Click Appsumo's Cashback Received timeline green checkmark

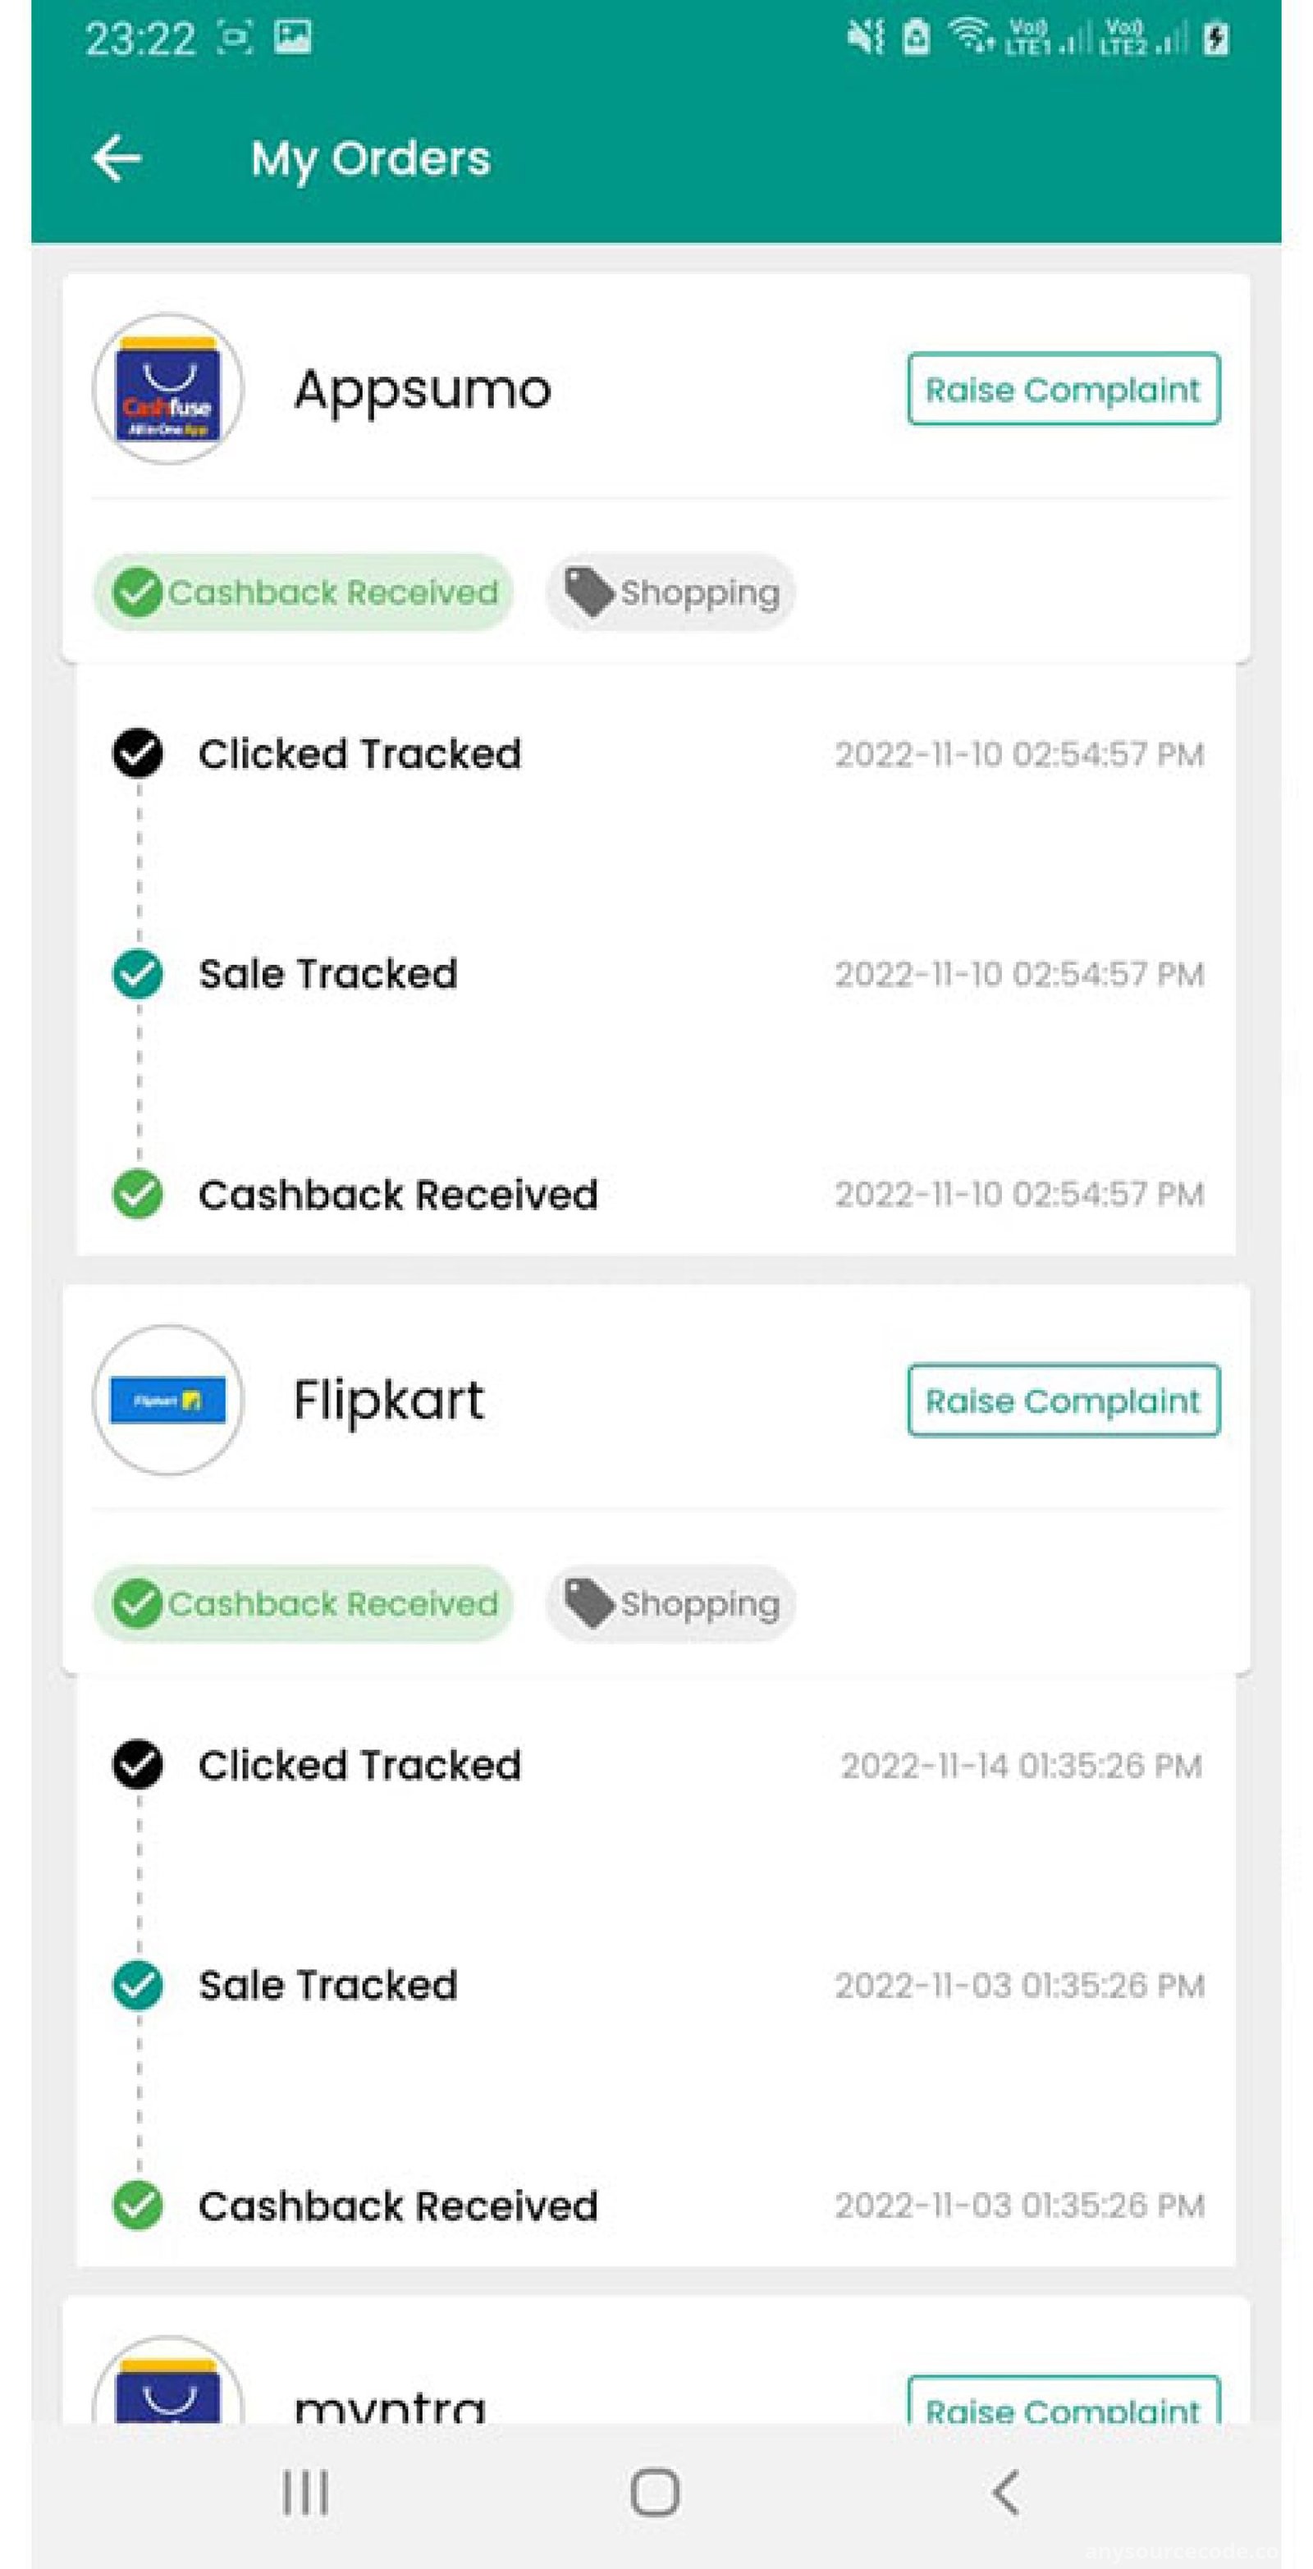(x=138, y=1194)
